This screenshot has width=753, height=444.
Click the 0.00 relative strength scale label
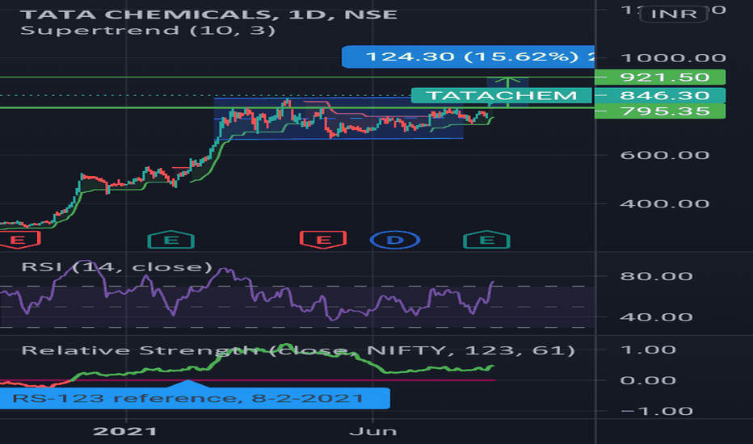648,380
